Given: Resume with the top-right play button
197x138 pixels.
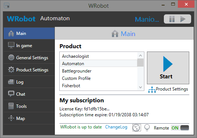Looking at the screenshot, I should click(183, 19).
